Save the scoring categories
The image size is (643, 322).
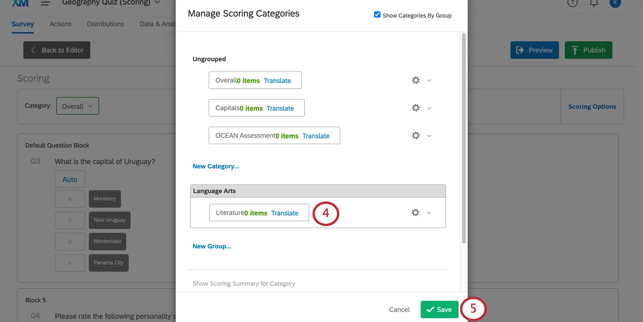pyautogui.click(x=439, y=310)
